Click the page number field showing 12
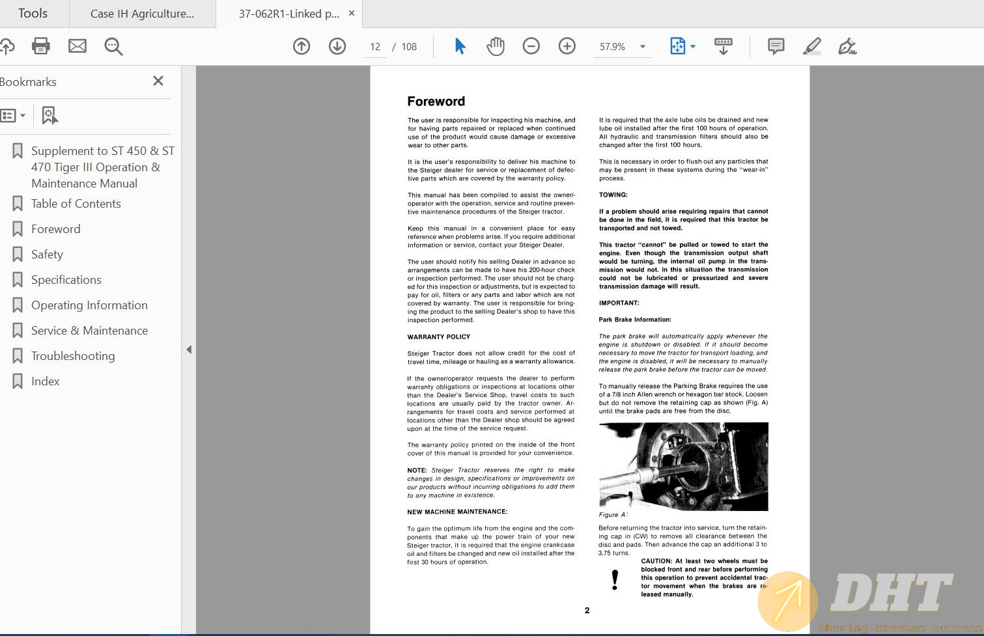The height and width of the screenshot is (636, 984). pos(375,47)
